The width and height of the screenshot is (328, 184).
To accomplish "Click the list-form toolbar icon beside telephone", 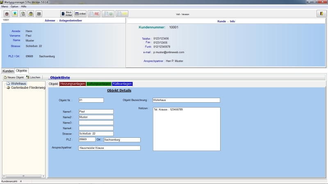I will point(39,14).
